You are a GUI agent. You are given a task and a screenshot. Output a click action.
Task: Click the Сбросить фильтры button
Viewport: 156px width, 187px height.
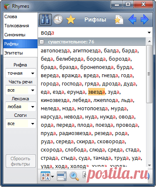(21, 161)
